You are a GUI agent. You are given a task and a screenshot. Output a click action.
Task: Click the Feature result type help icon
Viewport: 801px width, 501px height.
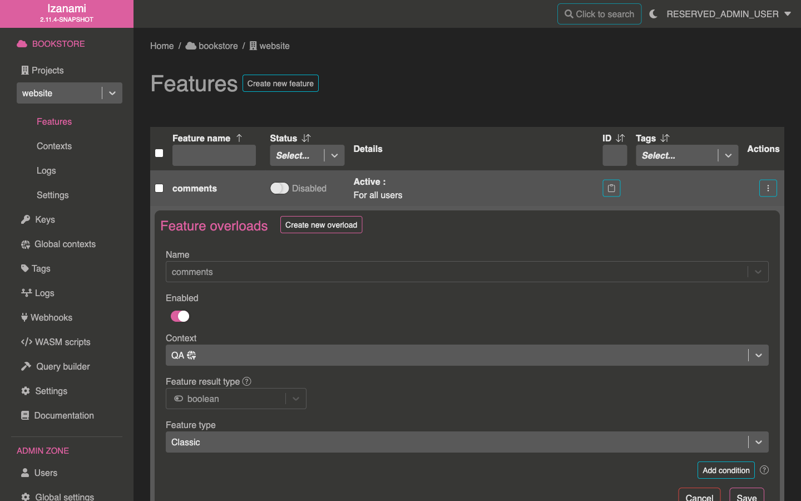point(247,381)
